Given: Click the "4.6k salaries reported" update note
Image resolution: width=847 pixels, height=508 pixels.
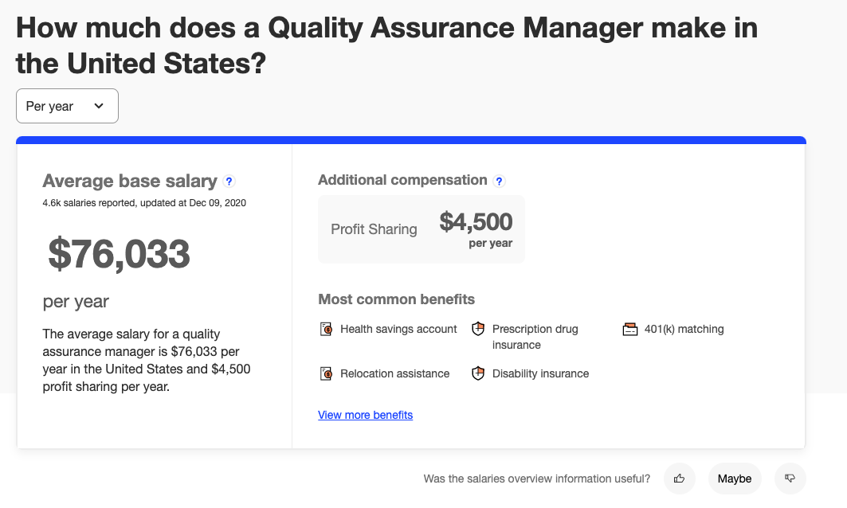Looking at the screenshot, I should (144, 203).
